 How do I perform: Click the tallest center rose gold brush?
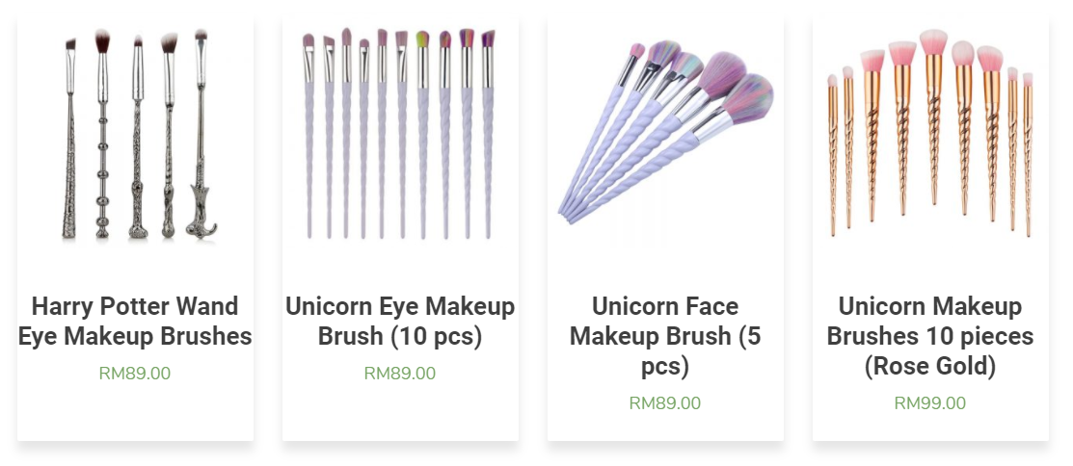point(933,116)
